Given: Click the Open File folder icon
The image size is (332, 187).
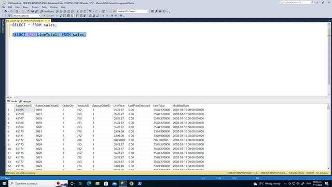Looking at the screenshot, I should click(x=29, y=11).
